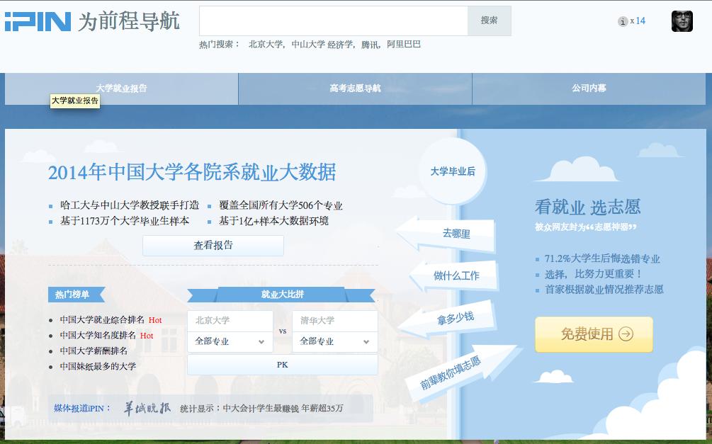
Task: Click the coin icon next to x14
Action: (x=623, y=21)
